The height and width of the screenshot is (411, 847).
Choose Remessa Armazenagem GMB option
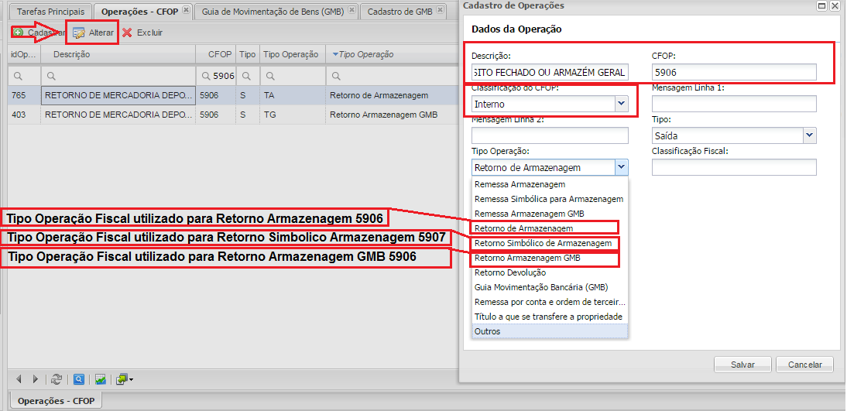point(550,214)
